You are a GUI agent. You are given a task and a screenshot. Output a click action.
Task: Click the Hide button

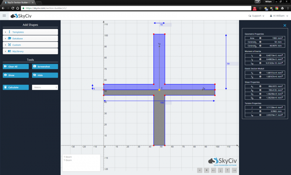(x=45, y=75)
